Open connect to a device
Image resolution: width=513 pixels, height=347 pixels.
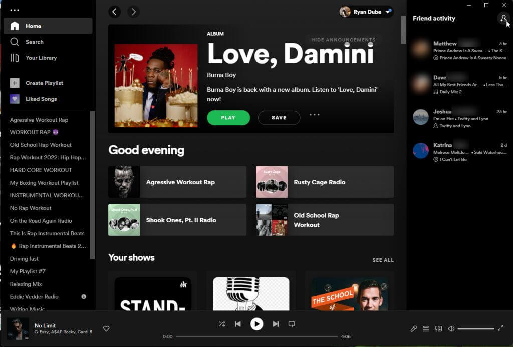(x=439, y=328)
